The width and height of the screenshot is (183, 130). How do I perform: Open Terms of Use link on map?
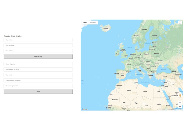(180, 110)
